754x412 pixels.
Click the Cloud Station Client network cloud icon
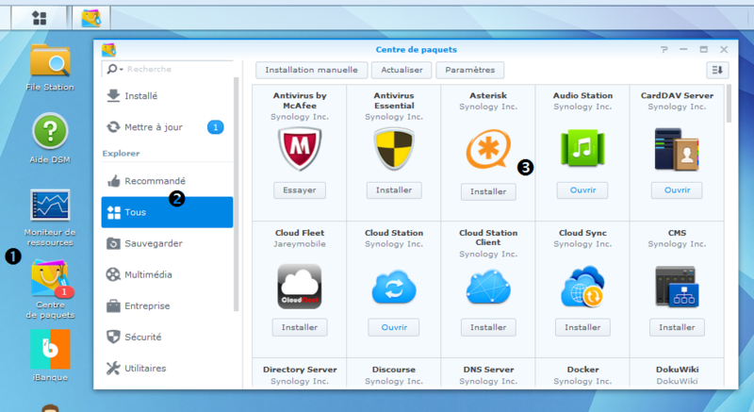(488, 287)
